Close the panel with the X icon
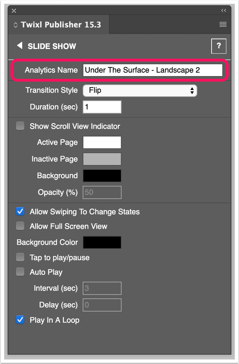239x364 pixels. pos(14,11)
